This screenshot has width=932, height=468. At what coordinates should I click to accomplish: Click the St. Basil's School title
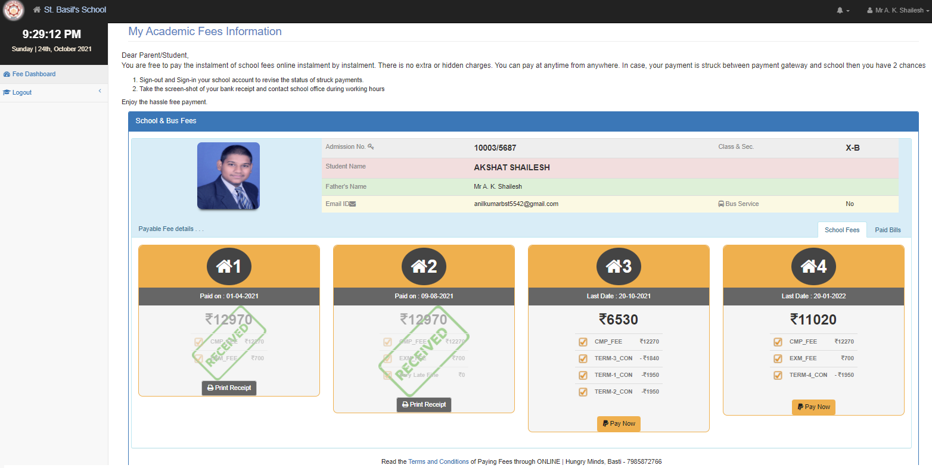pos(75,10)
